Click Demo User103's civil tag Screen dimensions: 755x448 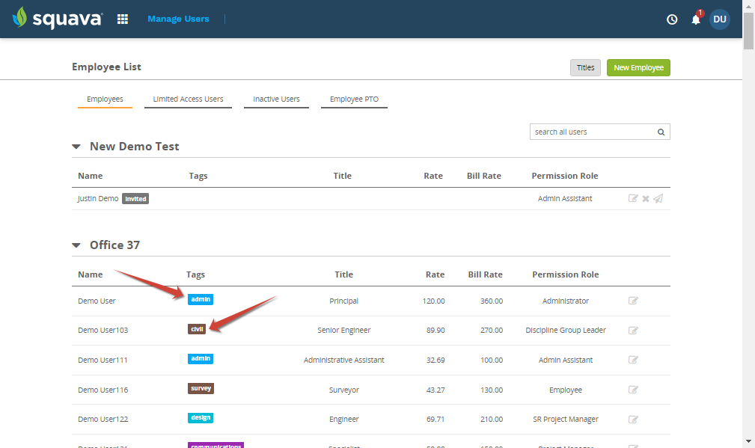click(197, 329)
